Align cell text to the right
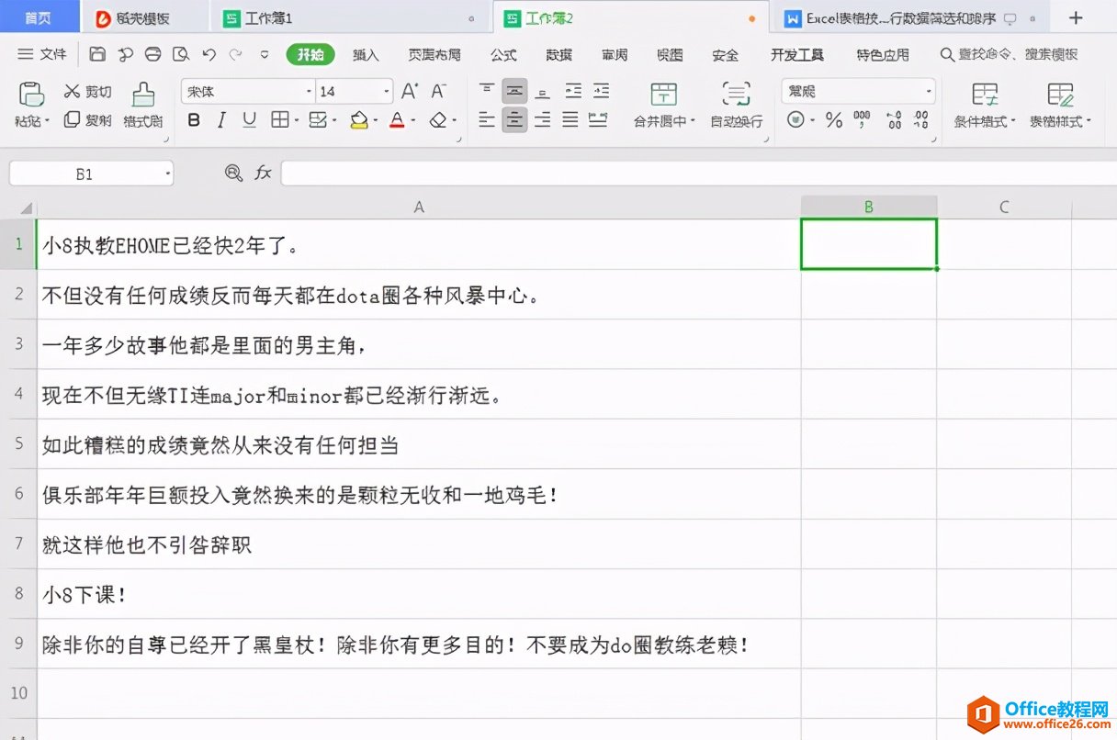The width and height of the screenshot is (1117, 740). pyautogui.click(x=543, y=119)
